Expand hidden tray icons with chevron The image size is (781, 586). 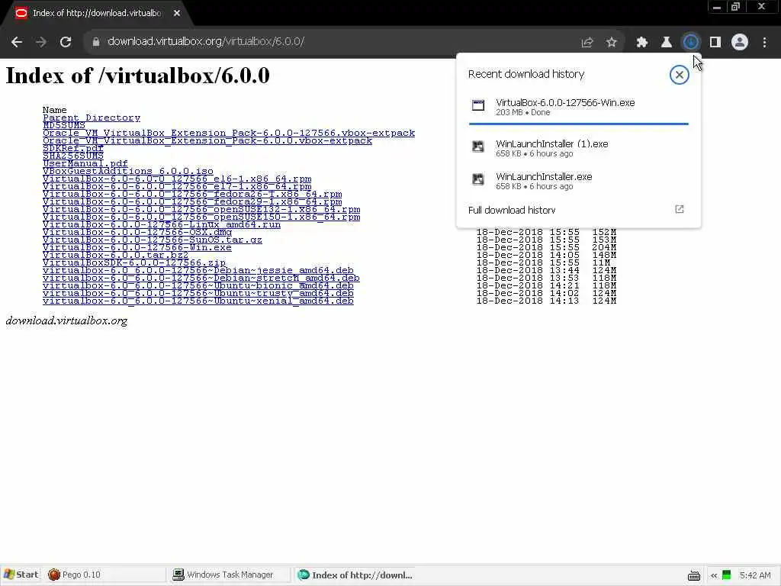(713, 575)
